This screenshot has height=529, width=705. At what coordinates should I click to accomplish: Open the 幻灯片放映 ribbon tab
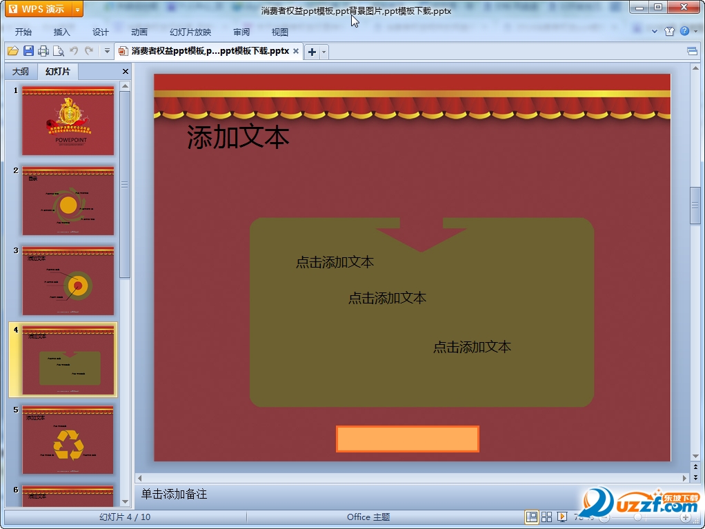190,32
